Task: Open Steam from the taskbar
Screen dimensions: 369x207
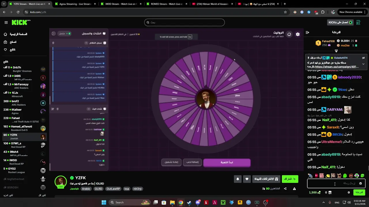Action: click(x=189, y=202)
